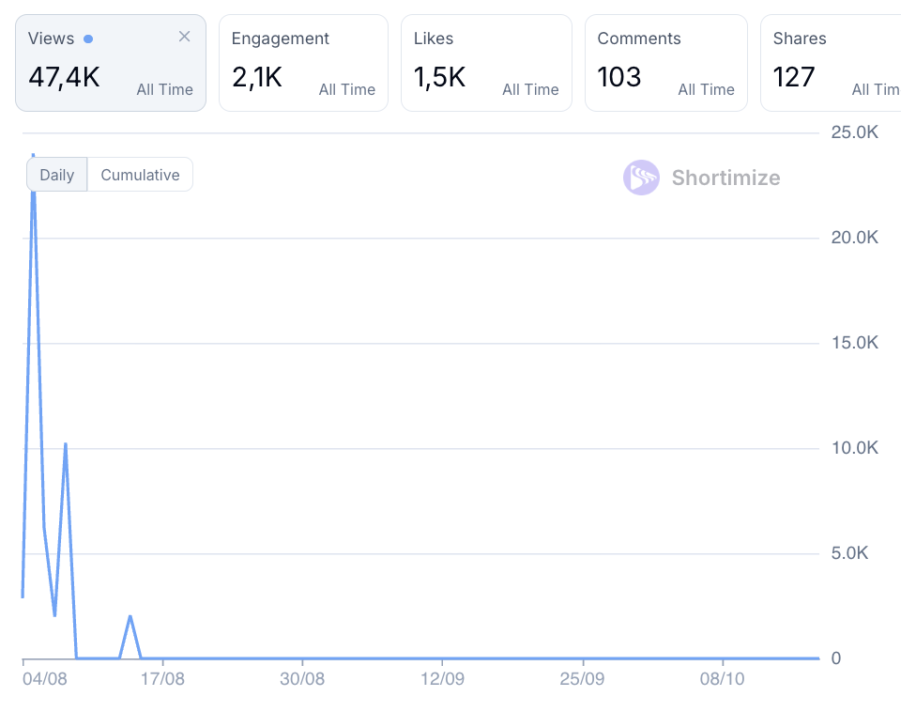Image resolution: width=916 pixels, height=712 pixels.
Task: Select the Engagement metric card
Action: pyautogui.click(x=303, y=64)
